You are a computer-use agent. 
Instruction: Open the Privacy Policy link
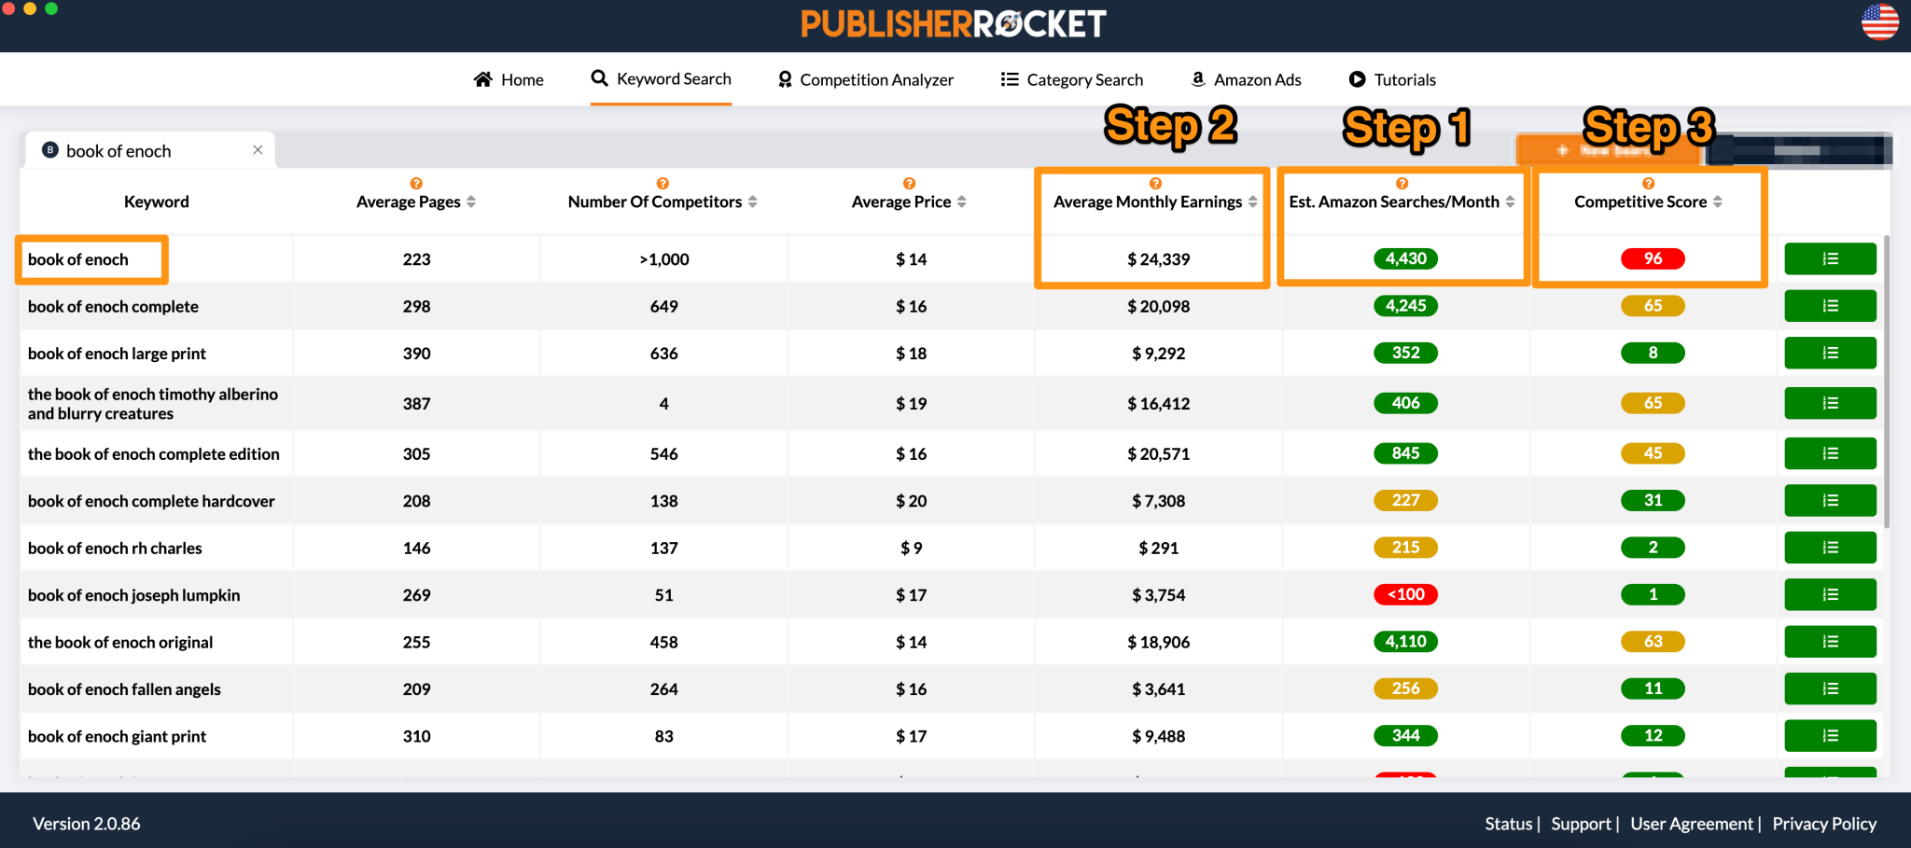pos(1823,824)
